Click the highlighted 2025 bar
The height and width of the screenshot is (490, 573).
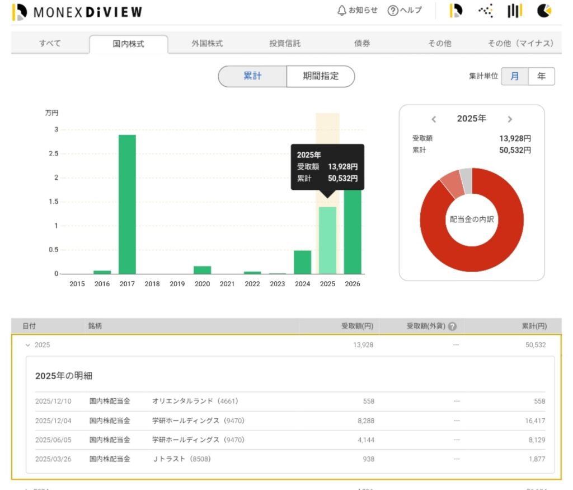[x=327, y=240]
